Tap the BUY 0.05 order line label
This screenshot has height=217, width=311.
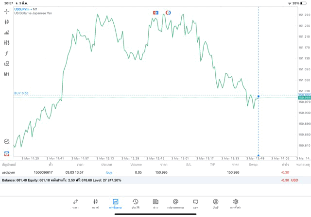pyautogui.click(x=21, y=93)
